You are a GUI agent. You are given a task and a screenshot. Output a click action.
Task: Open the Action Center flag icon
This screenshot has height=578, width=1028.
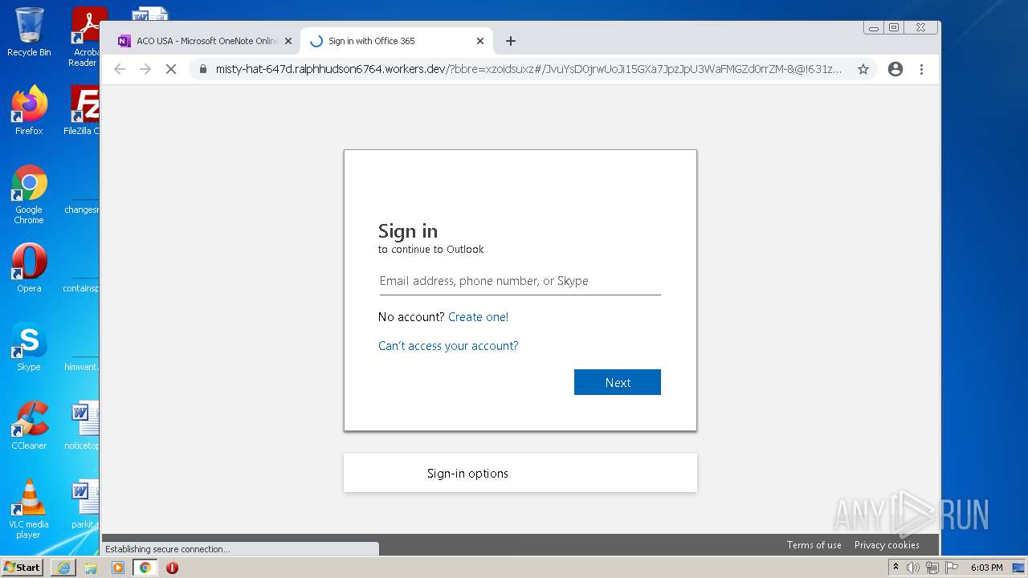tap(951, 568)
